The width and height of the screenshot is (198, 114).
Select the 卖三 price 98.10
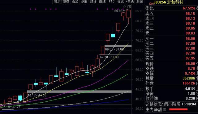pyautogui.click(x=190, y=23)
